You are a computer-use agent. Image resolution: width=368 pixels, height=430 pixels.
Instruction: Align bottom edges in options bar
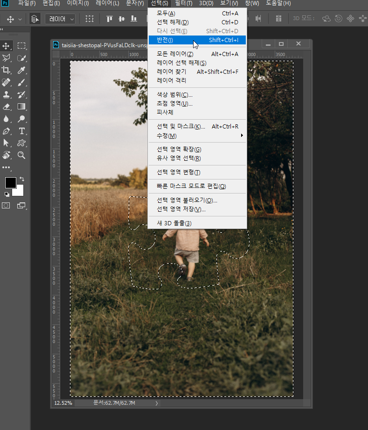(x=134, y=19)
